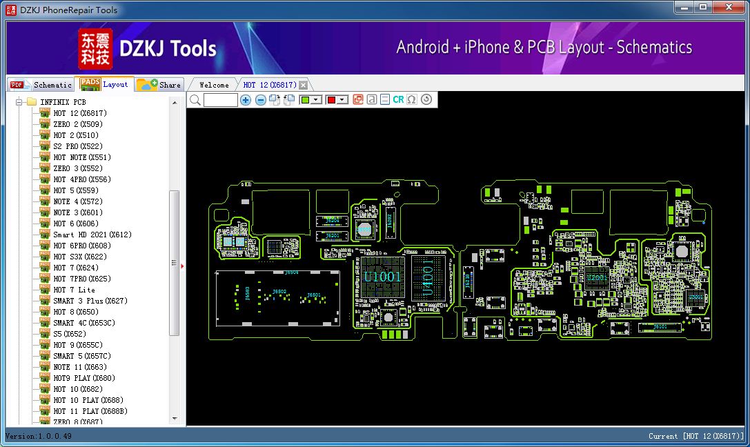The width and height of the screenshot is (750, 447).
Task: Click the blue two-line layer icon
Action: (384, 99)
